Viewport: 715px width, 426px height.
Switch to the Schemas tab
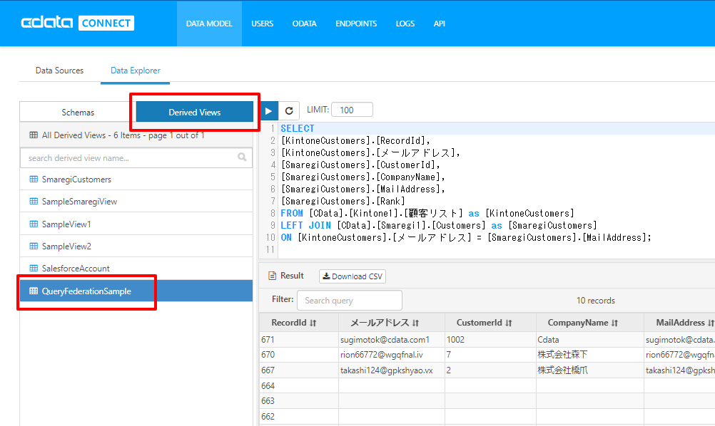click(x=78, y=112)
